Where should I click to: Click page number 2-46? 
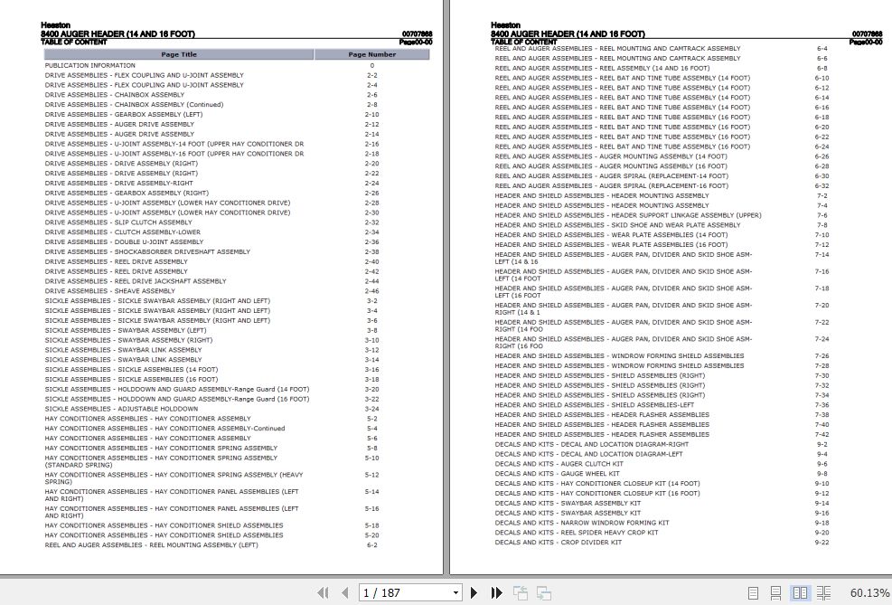(x=372, y=291)
